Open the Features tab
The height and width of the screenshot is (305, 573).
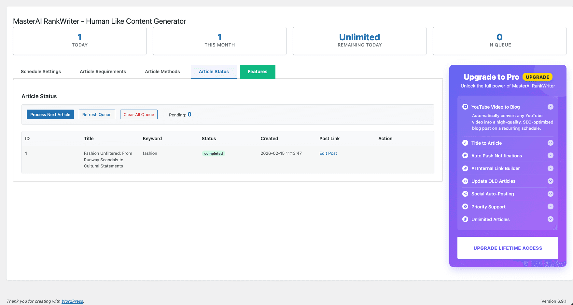pos(258,72)
